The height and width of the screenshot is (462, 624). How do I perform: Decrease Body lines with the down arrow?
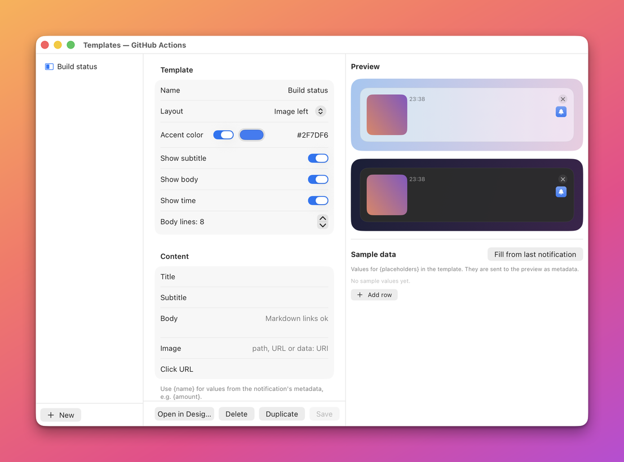323,226
